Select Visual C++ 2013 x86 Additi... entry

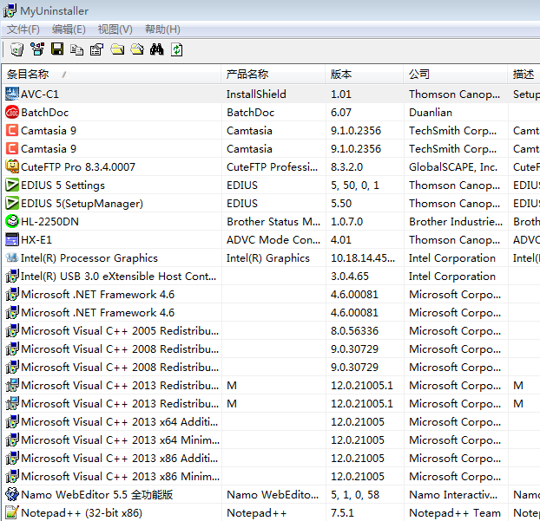[x=120, y=459]
